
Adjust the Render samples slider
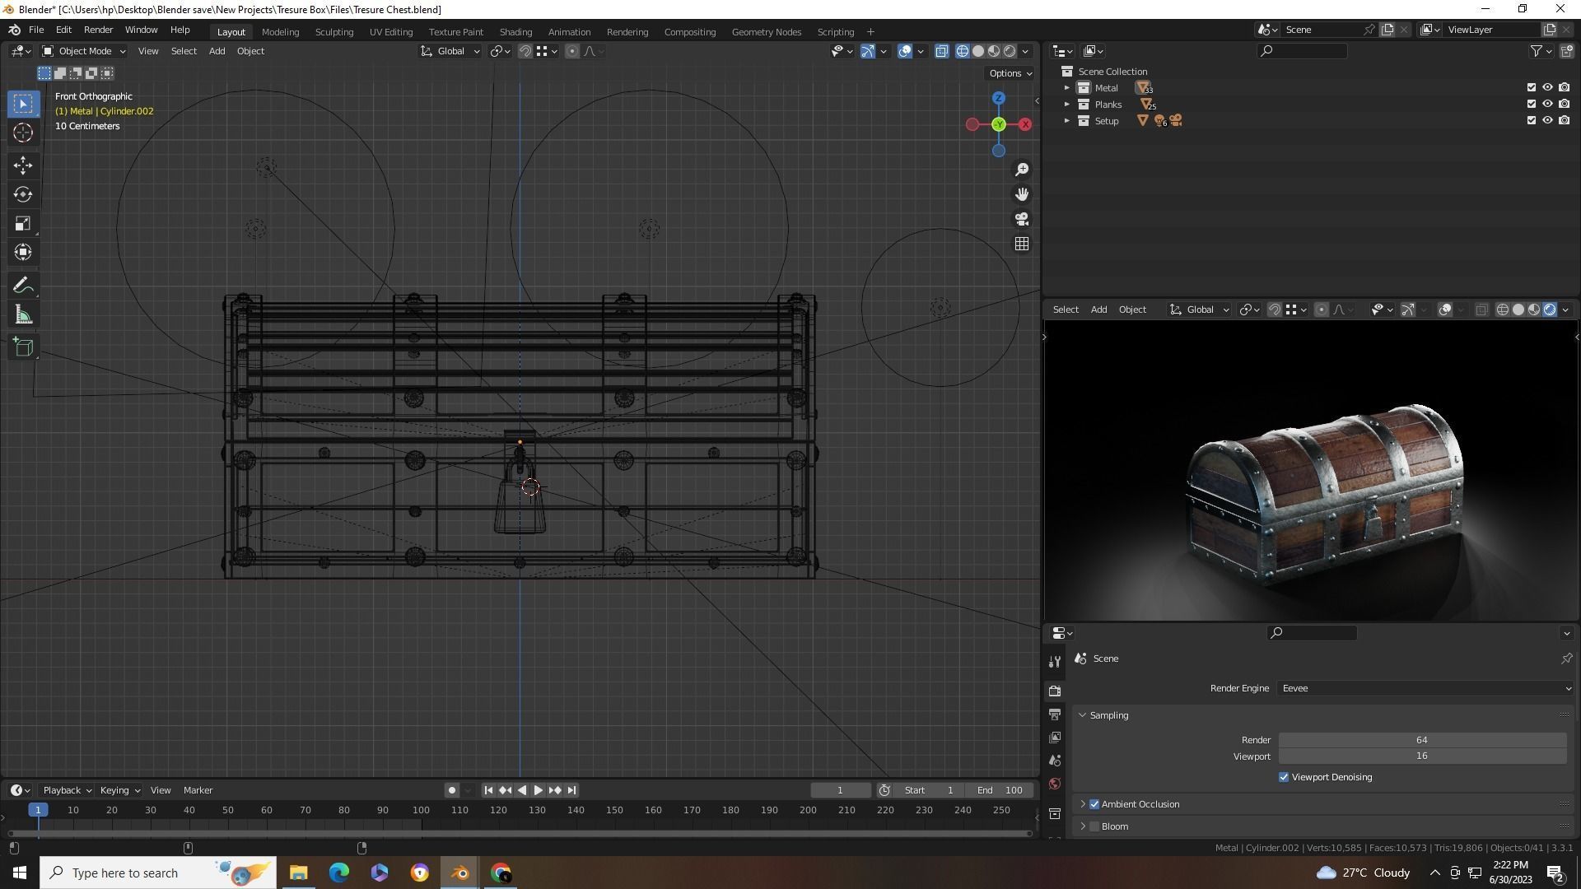(1421, 740)
